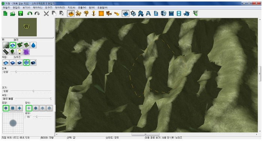Select the light bulb lighting brush

(x=20, y=52)
